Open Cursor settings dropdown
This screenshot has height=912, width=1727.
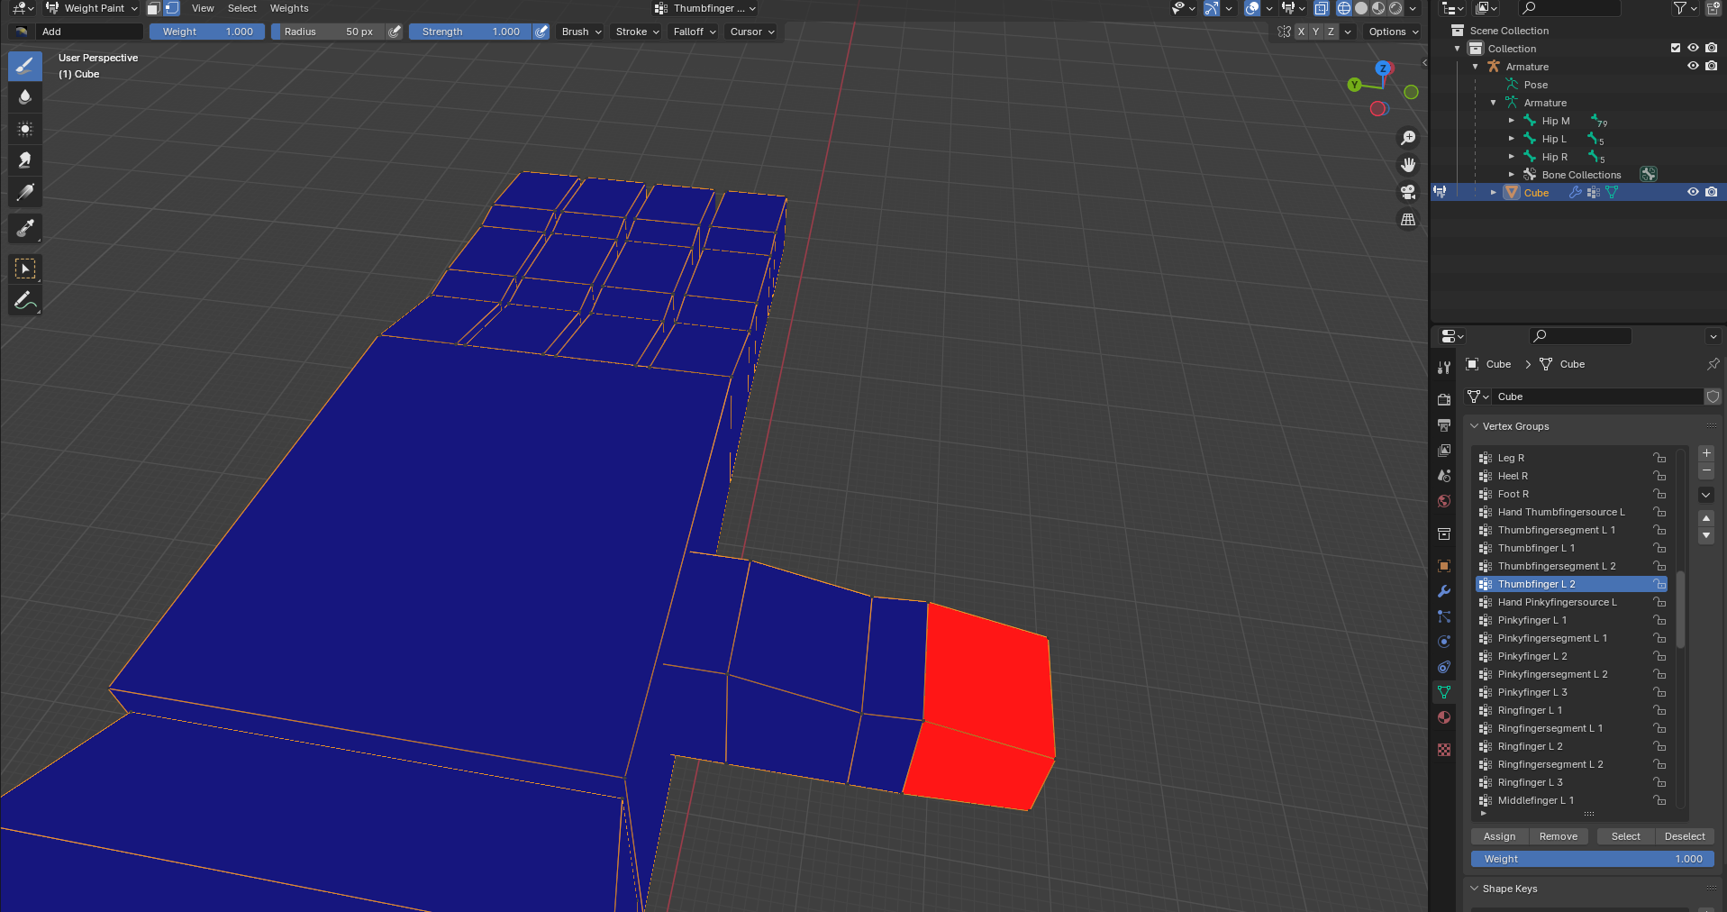click(752, 32)
